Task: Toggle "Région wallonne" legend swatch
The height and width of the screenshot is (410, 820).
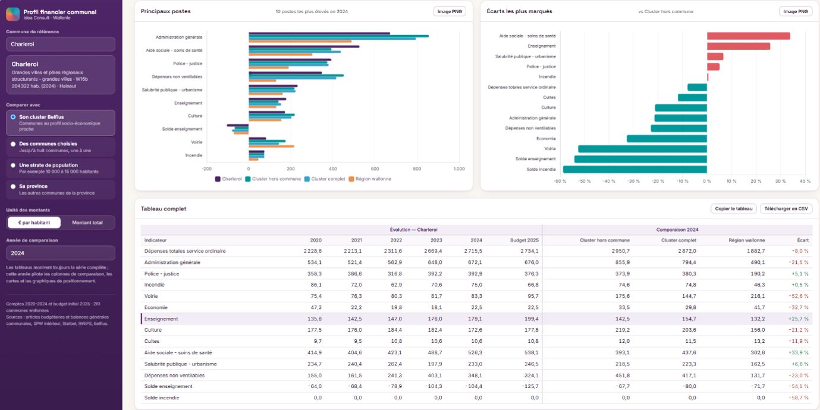Action: pyautogui.click(x=351, y=179)
